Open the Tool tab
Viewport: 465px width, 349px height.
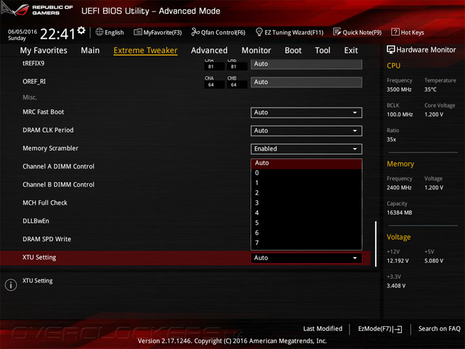323,50
